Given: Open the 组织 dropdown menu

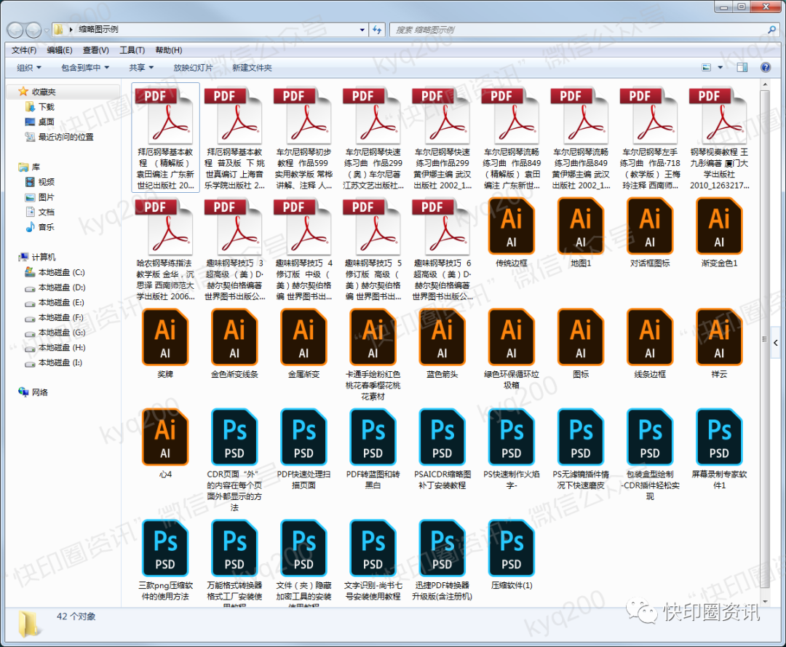Looking at the screenshot, I should pyautogui.click(x=29, y=68).
